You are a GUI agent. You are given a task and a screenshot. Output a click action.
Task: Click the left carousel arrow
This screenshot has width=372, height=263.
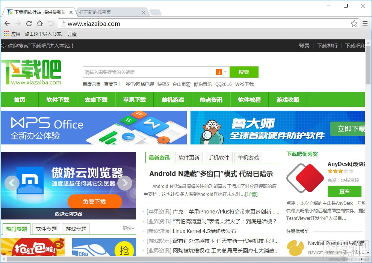pos(12,183)
